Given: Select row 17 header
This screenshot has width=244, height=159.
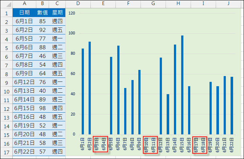Looking at the screenshot, I should [x=7, y=152].
